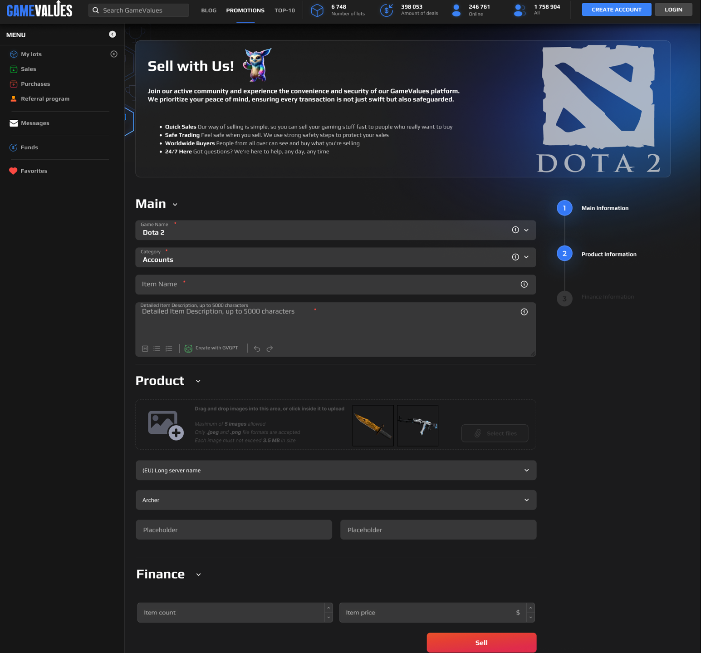Click the Sales icon in sidebar
The width and height of the screenshot is (701, 653).
(14, 69)
